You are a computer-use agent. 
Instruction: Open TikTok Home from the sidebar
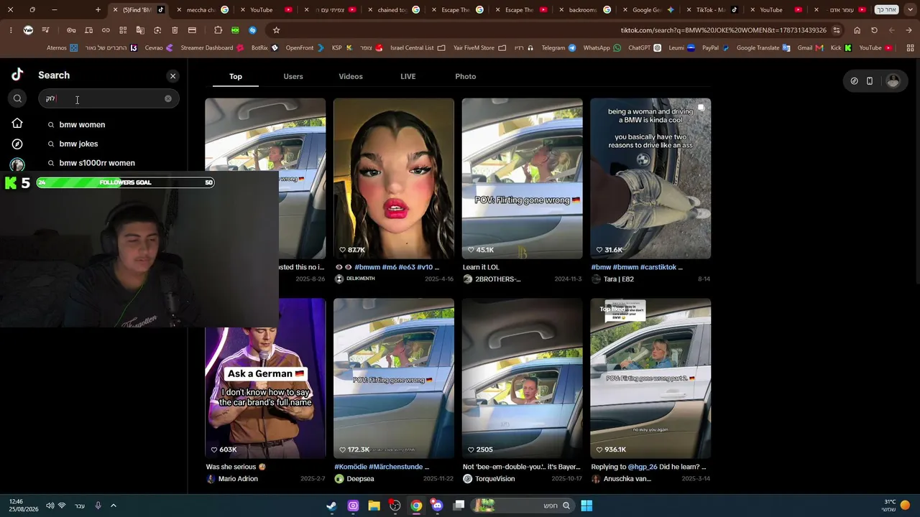(x=17, y=124)
